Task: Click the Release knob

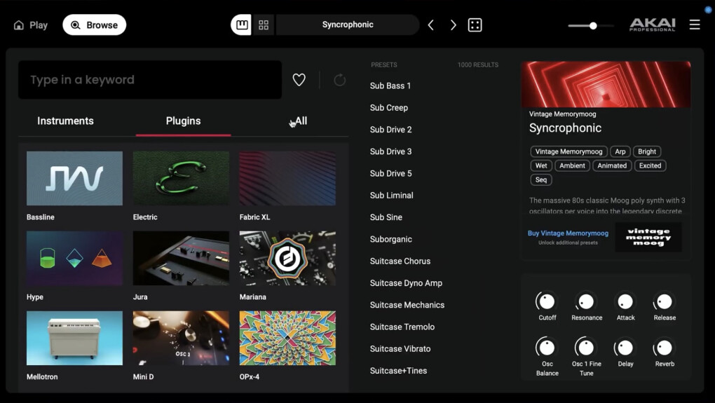Action: [664, 301]
